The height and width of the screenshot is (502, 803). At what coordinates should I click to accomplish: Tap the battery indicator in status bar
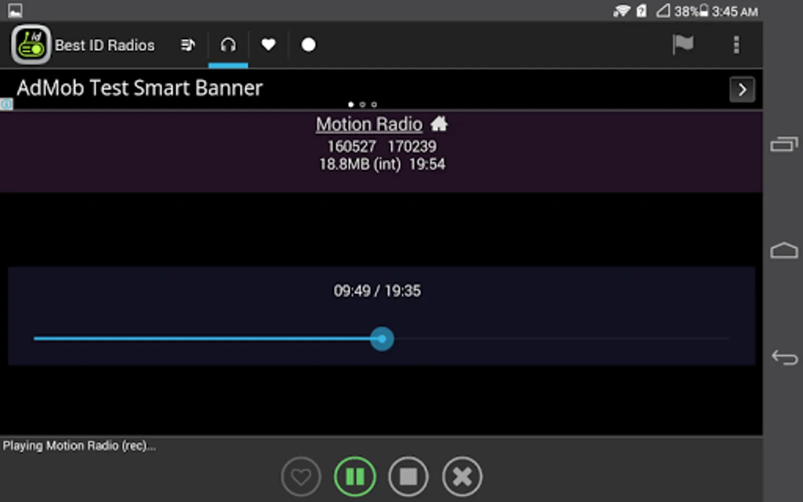click(x=704, y=11)
